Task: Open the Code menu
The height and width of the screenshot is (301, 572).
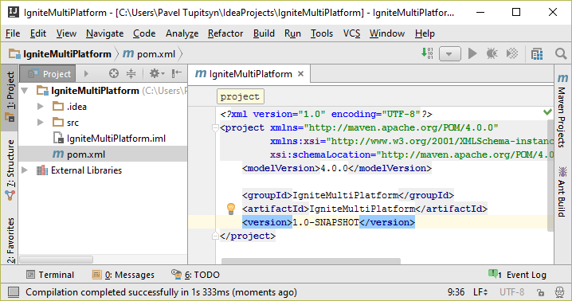Action: [x=144, y=33]
